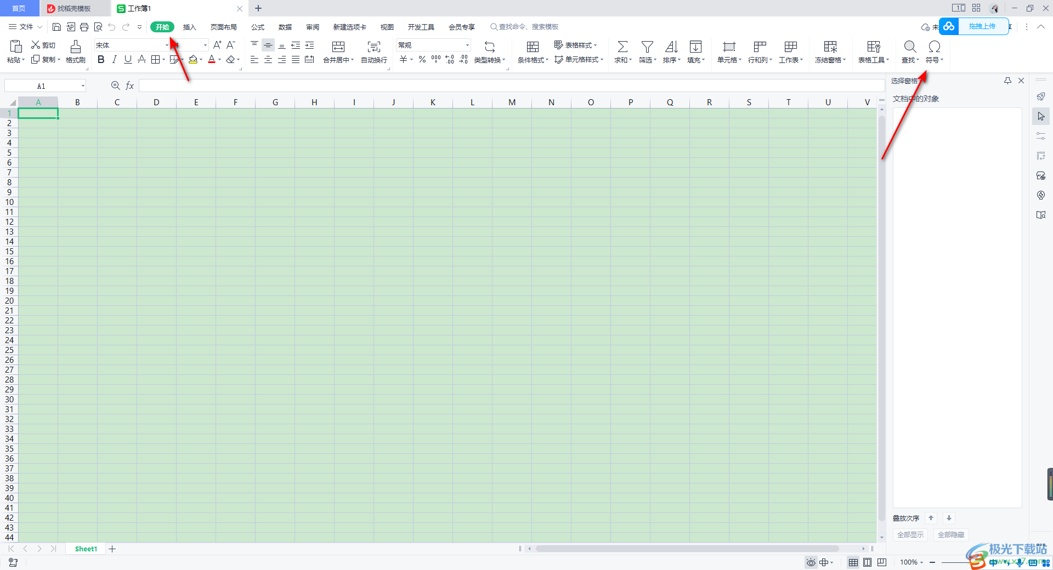Click the Sort (排序) icon
1053x570 pixels.
tap(671, 47)
